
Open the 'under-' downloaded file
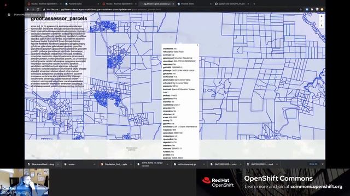(77, 164)
